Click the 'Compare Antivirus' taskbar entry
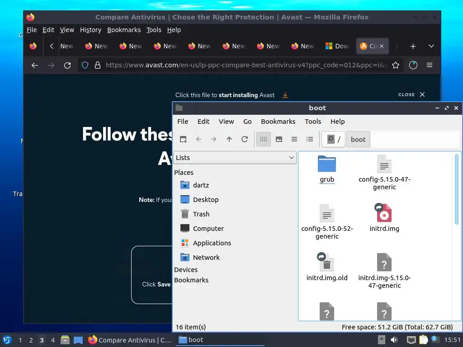 click(x=130, y=340)
